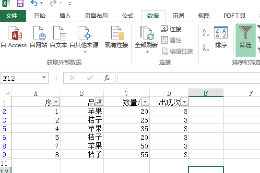Select the 数据 ribbon tab

[153, 16]
